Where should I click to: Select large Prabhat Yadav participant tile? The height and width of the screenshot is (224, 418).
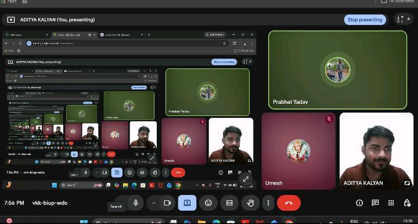[x=337, y=70]
